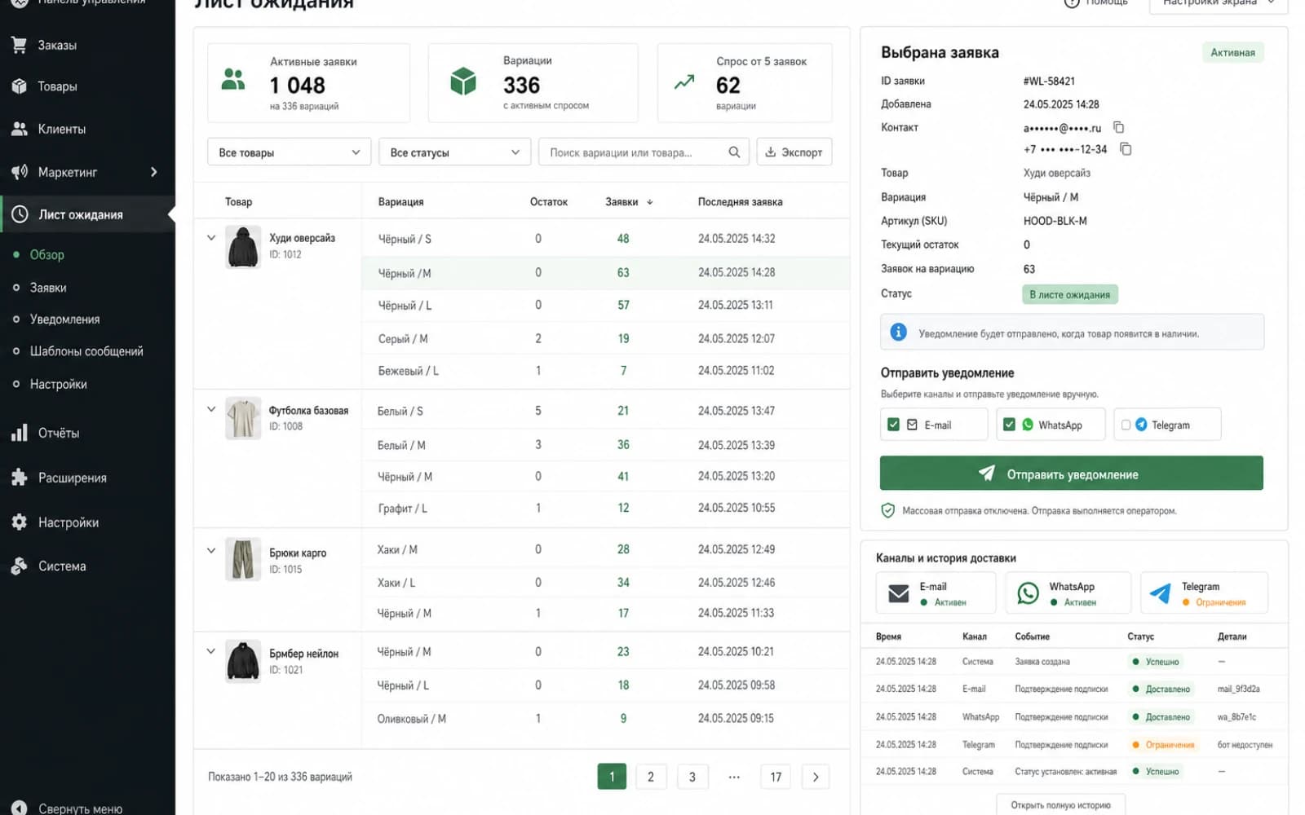Go to the next page arrow
Viewport: 1305px width, 815px height.
click(816, 777)
